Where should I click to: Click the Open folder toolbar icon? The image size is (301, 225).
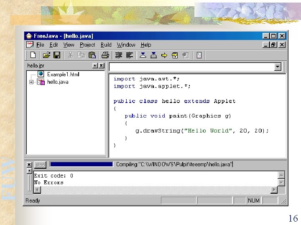pos(46,55)
